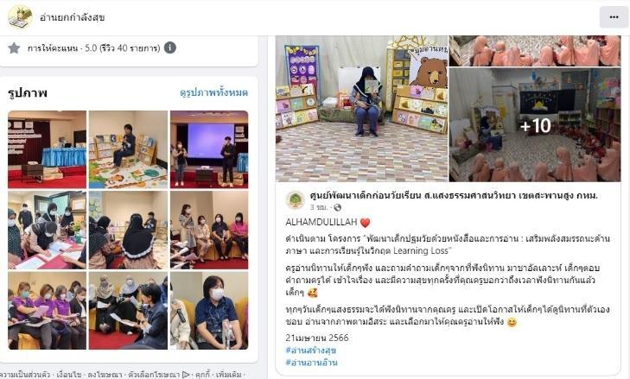This screenshot has height=379, width=630.
Task: Open the blue-draped table stage photo
Action: tap(47, 149)
